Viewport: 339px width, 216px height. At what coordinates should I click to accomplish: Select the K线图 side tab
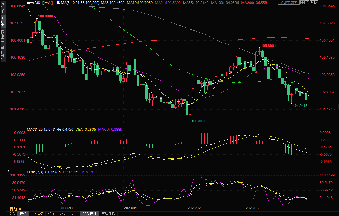(3, 22)
